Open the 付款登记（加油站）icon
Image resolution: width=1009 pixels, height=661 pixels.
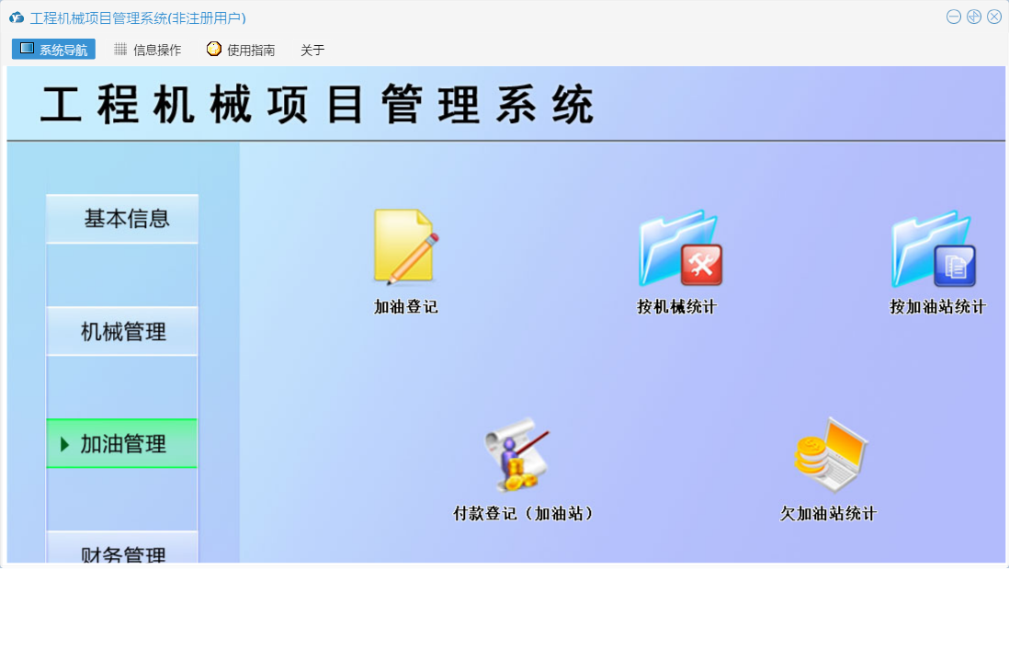[x=518, y=454]
